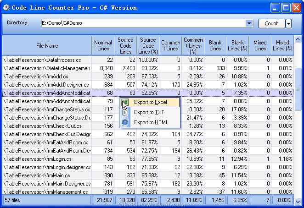Image resolution: width=304 pixels, height=208 pixels.
Task: Click the 18,028 total source lines
Action: (125, 200)
